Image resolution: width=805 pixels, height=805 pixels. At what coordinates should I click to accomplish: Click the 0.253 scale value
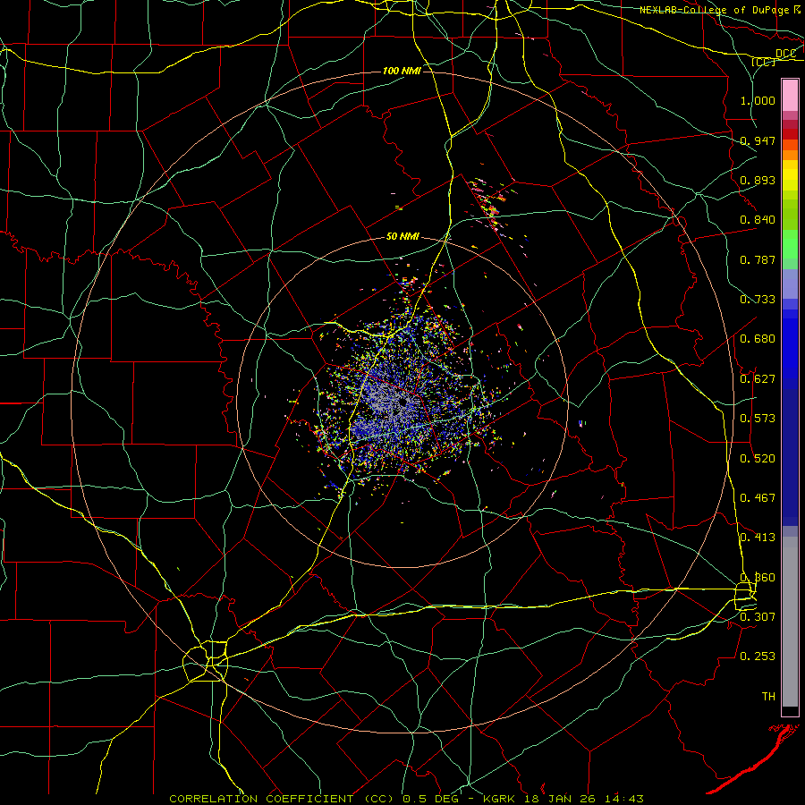pos(758,657)
